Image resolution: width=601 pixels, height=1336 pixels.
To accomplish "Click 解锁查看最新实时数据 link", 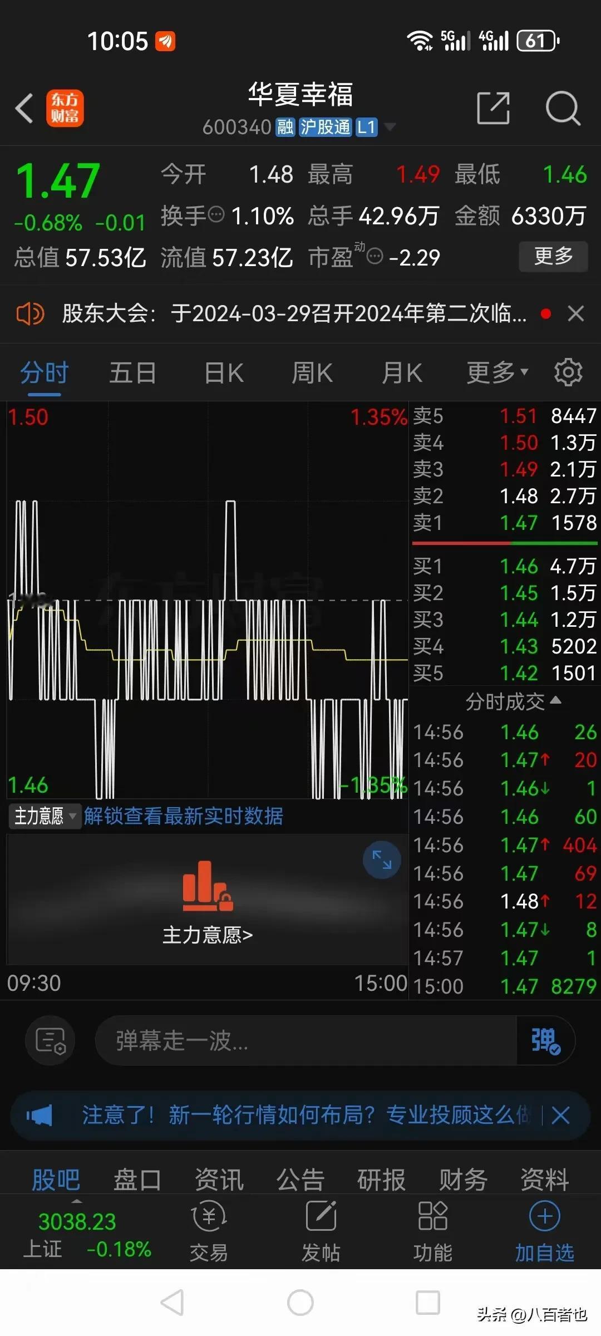I will tap(183, 816).
